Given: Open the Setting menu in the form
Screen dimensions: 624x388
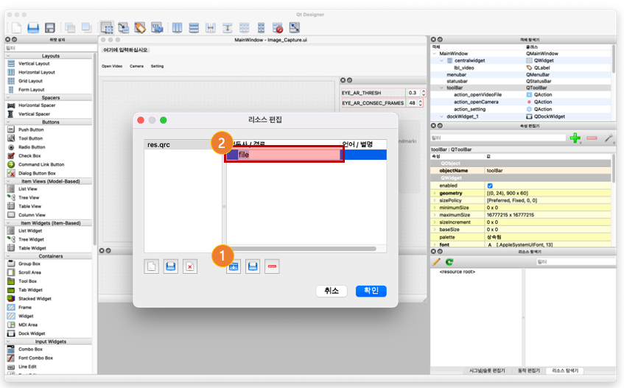Looking at the screenshot, I should (157, 66).
